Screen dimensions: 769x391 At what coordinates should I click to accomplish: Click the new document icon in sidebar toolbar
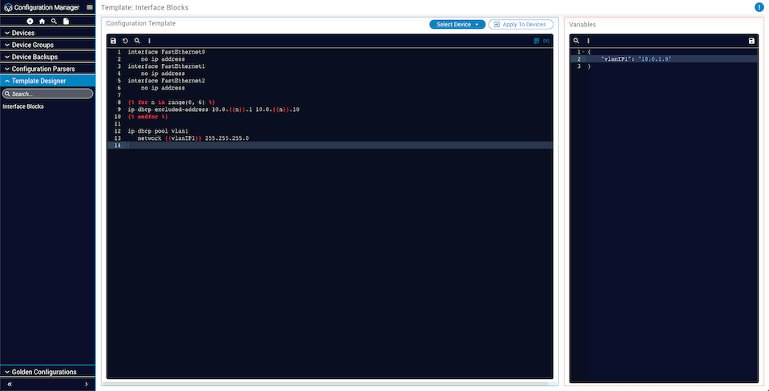coord(66,21)
